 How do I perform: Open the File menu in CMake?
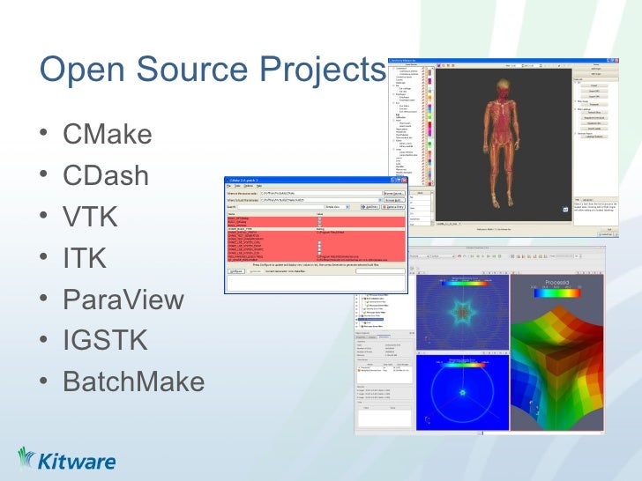click(x=227, y=185)
